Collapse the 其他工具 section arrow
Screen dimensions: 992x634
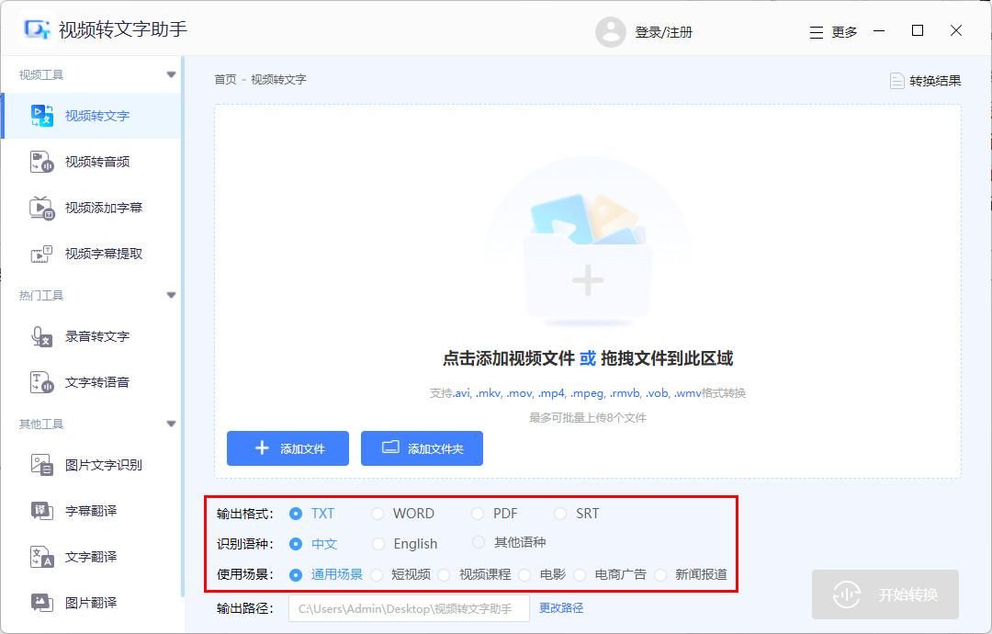pos(171,424)
